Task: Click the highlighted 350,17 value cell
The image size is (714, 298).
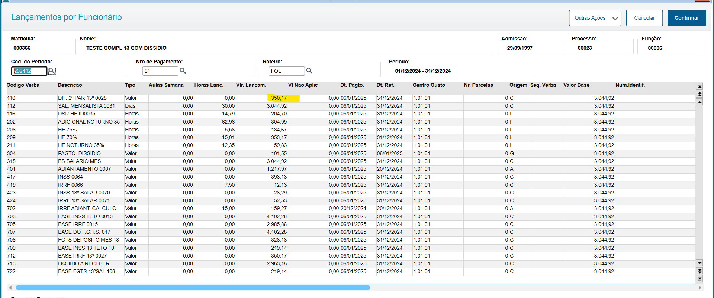Action: pos(279,98)
